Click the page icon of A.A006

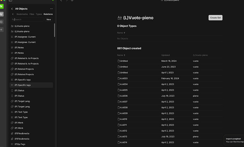pyautogui.click(x=118, y=96)
